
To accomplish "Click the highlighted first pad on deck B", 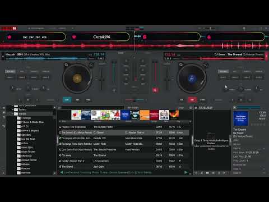I will tap(223, 71).
